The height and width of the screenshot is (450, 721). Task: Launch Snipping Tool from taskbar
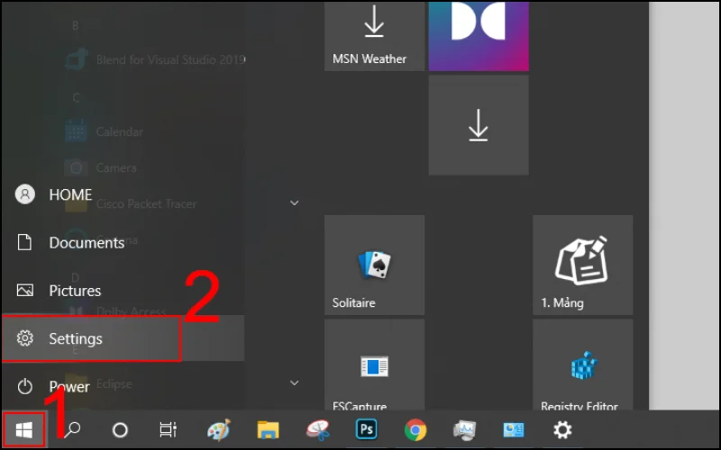[318, 430]
